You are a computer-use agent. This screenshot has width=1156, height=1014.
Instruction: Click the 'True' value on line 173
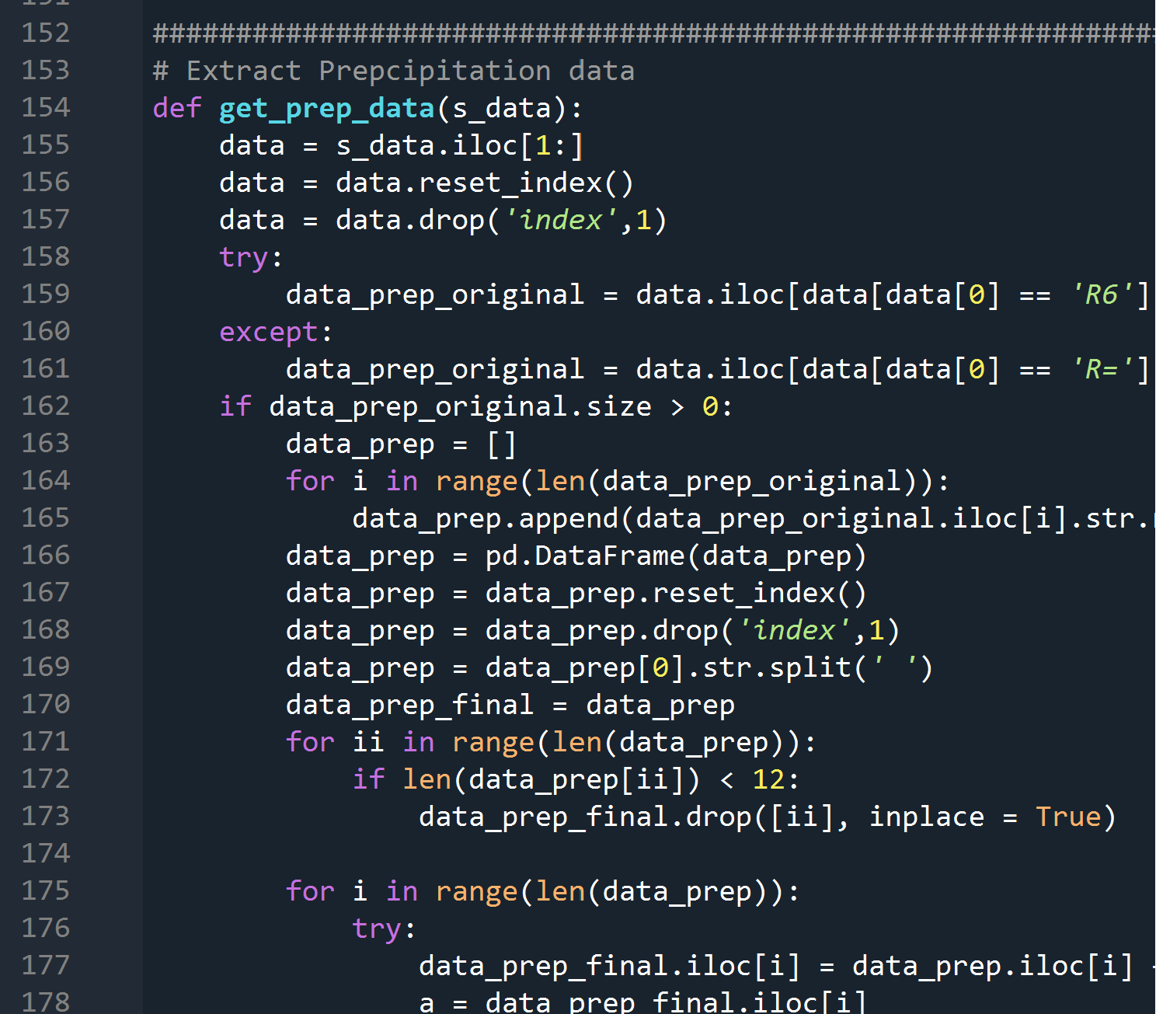point(1068,817)
